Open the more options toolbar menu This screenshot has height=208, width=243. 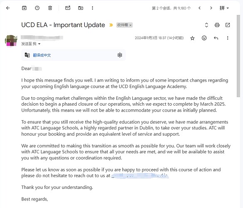[x=92, y=8]
